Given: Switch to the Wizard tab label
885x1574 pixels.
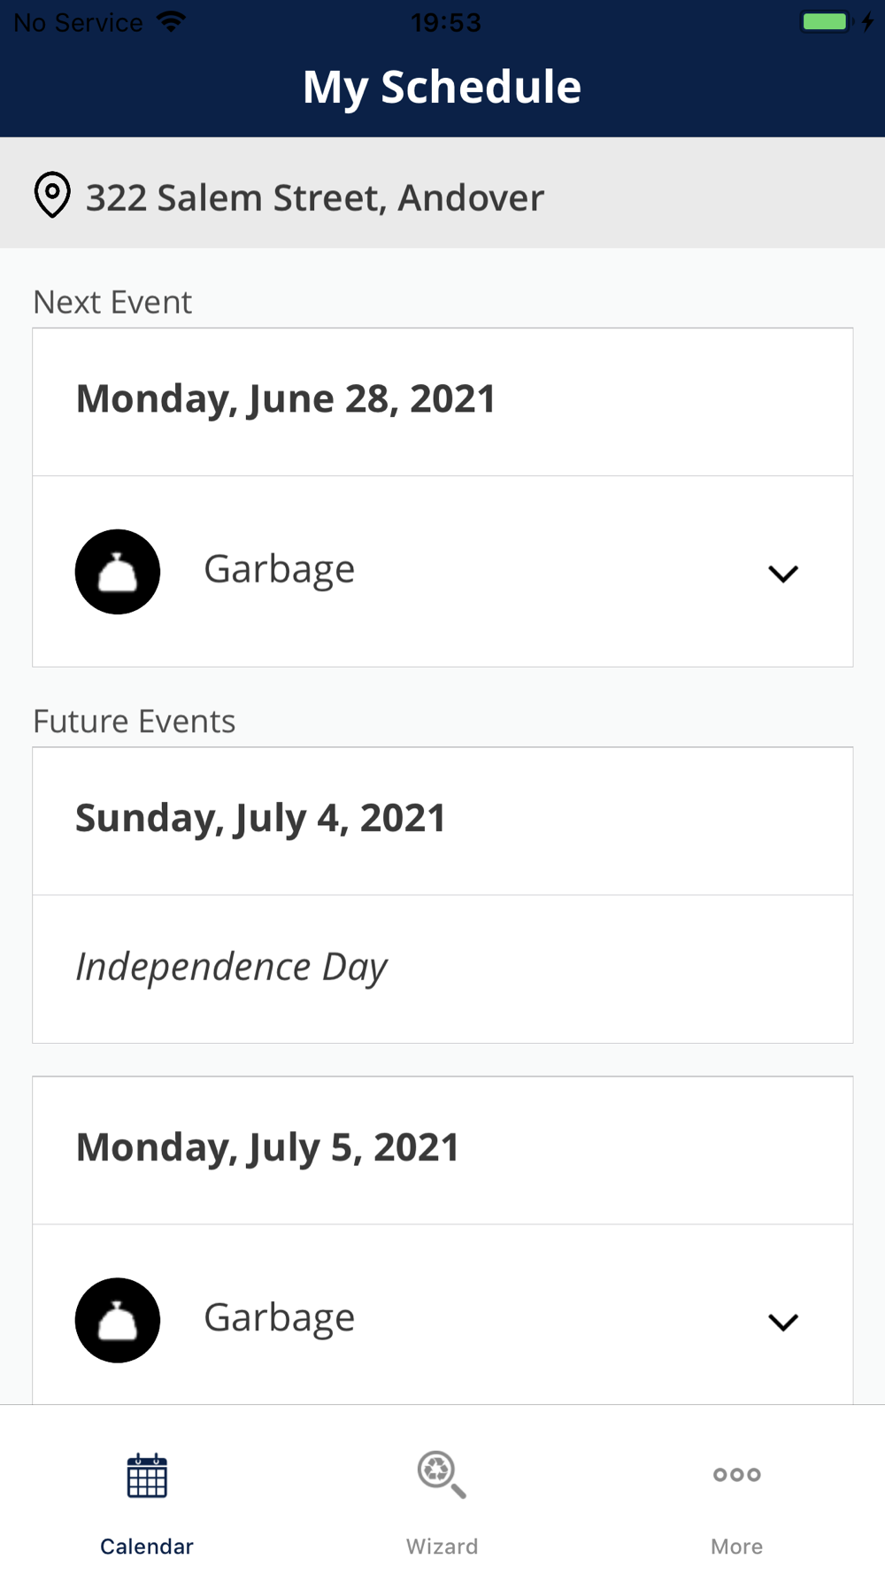Looking at the screenshot, I should [442, 1547].
